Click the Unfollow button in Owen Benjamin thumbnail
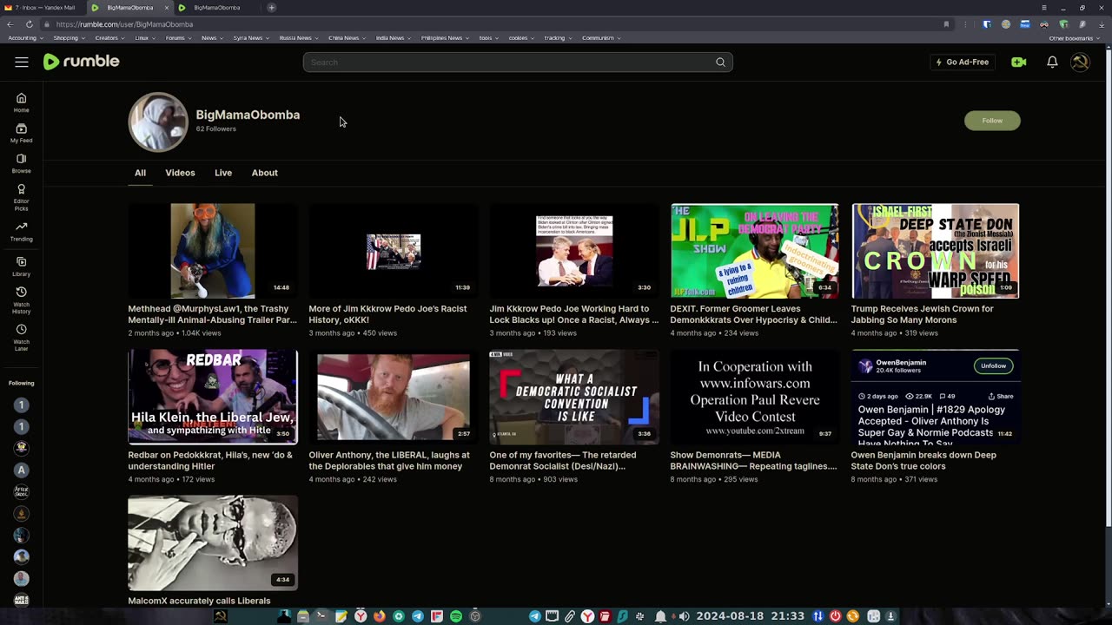This screenshot has width=1112, height=625. pyautogui.click(x=993, y=366)
